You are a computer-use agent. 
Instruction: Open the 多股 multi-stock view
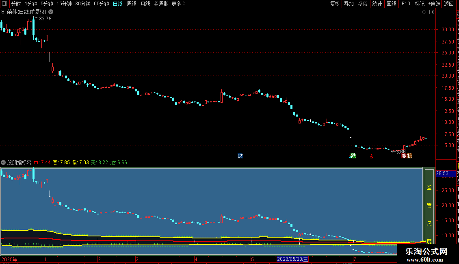coord(363,4)
